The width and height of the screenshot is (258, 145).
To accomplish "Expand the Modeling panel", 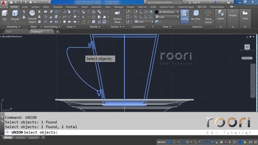I will tap(13, 27).
